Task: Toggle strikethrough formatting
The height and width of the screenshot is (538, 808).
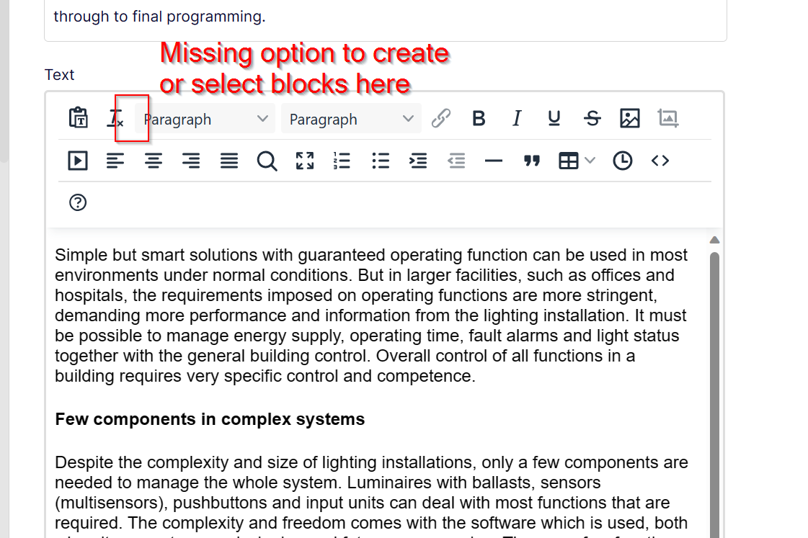Action: (592, 118)
